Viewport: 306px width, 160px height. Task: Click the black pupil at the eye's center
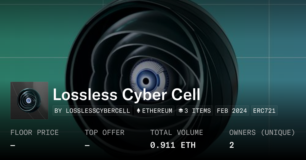tap(146, 81)
